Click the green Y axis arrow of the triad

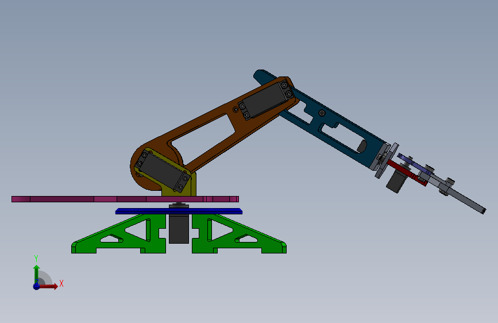[x=37, y=274]
